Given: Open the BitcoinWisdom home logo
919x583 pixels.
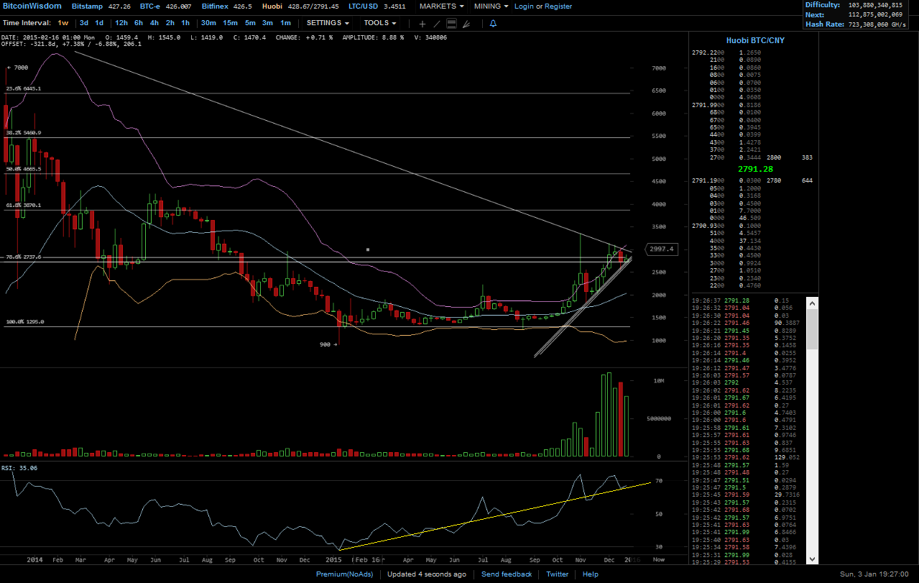Looking at the screenshot, I should click(32, 6).
